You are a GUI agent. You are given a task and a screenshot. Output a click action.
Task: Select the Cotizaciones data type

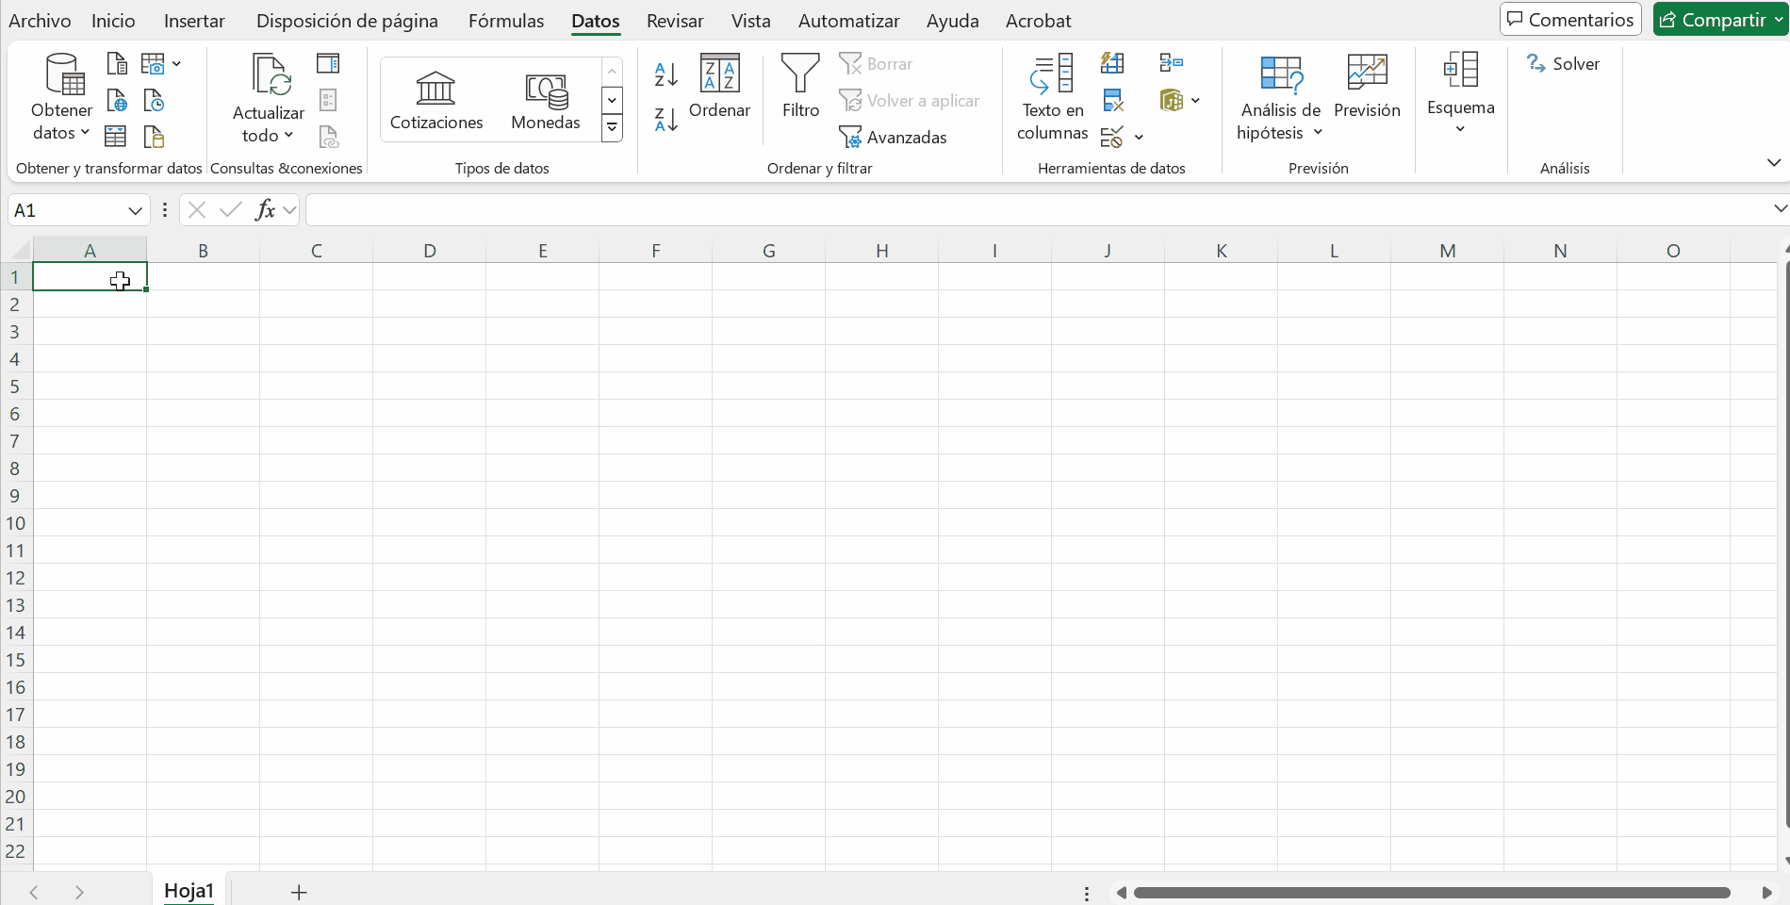(435, 100)
